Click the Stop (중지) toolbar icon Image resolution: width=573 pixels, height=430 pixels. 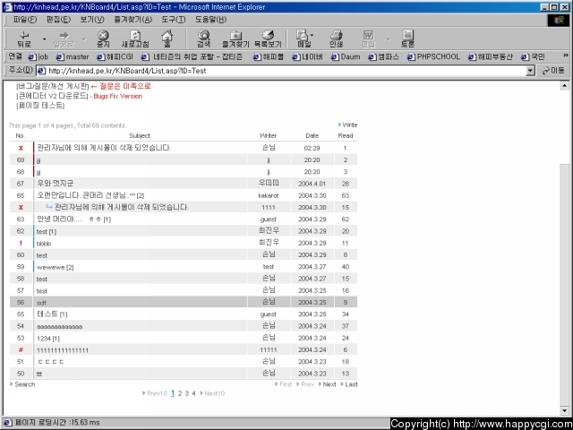[x=103, y=39]
